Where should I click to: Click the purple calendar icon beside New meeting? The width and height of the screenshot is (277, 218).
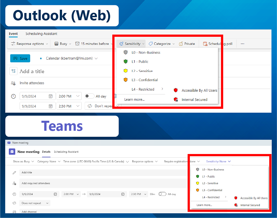pos(12,152)
